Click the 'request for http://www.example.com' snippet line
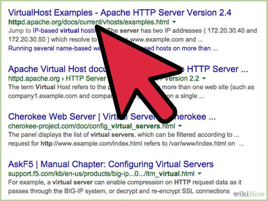 click(126, 144)
